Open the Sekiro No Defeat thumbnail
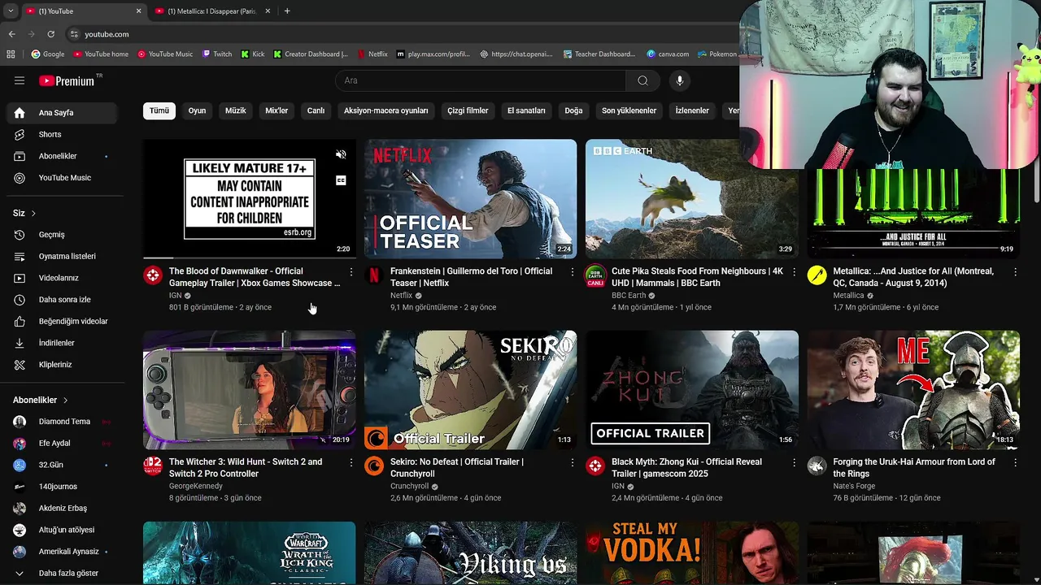The width and height of the screenshot is (1041, 585). coord(471,390)
